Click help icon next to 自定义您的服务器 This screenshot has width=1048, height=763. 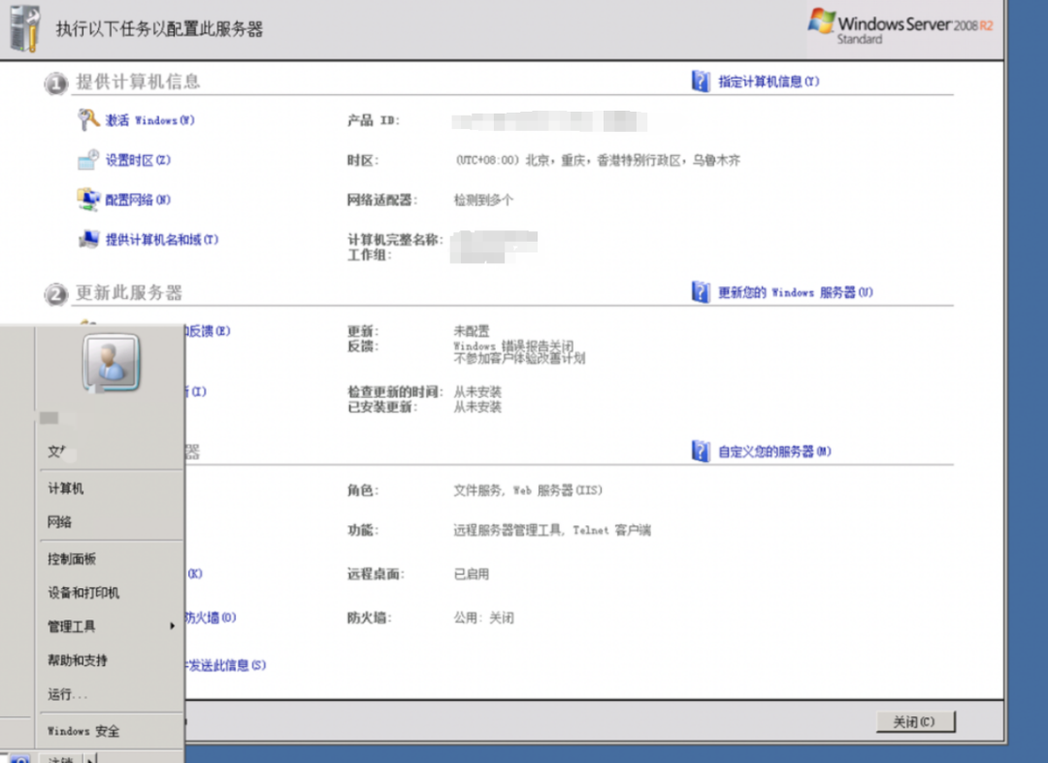(701, 451)
